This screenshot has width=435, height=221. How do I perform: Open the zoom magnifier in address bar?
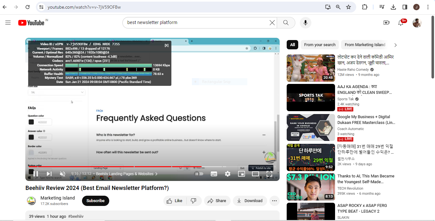point(338,7)
